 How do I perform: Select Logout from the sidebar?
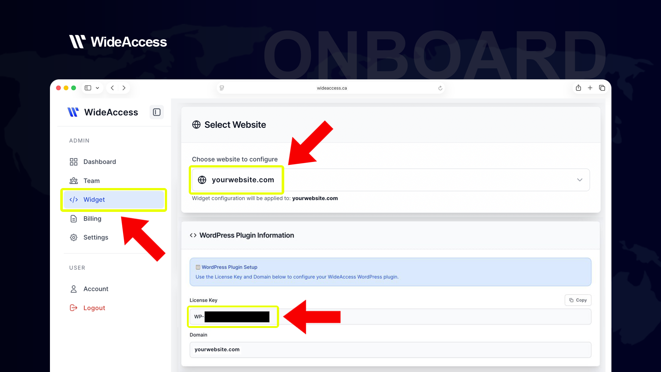pyautogui.click(x=94, y=308)
